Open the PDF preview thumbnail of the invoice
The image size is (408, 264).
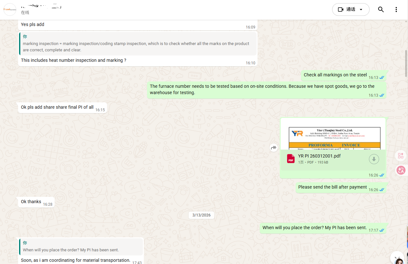pyautogui.click(x=333, y=134)
